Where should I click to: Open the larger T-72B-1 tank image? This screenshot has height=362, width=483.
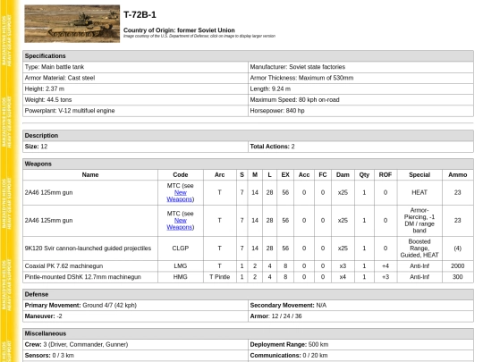point(72,24)
